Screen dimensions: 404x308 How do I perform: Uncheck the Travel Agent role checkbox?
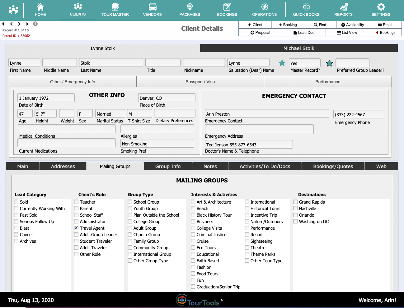(76, 228)
